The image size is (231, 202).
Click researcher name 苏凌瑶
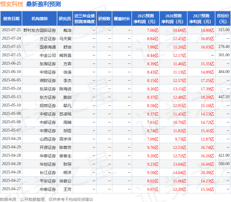pyautogui.click(x=65, y=114)
